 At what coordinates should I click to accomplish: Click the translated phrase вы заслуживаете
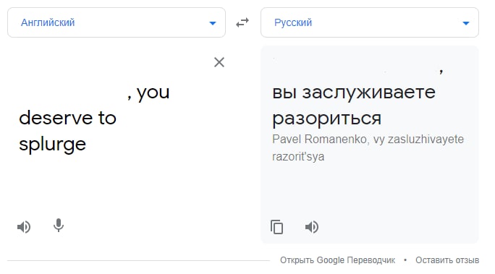coord(354,93)
